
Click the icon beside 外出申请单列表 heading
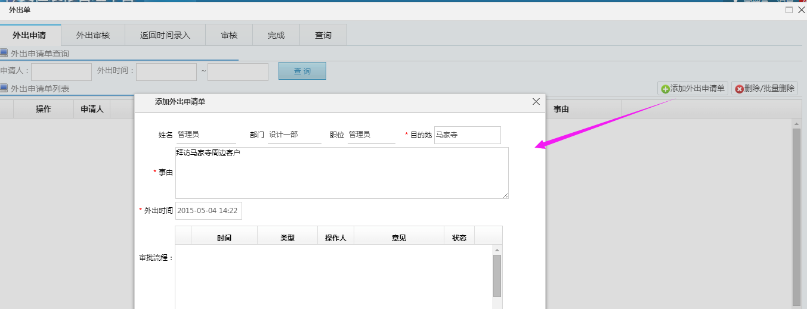point(4,88)
